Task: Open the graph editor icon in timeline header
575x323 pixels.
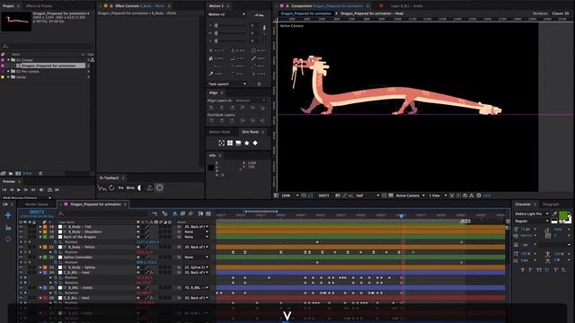Action: click(x=208, y=214)
